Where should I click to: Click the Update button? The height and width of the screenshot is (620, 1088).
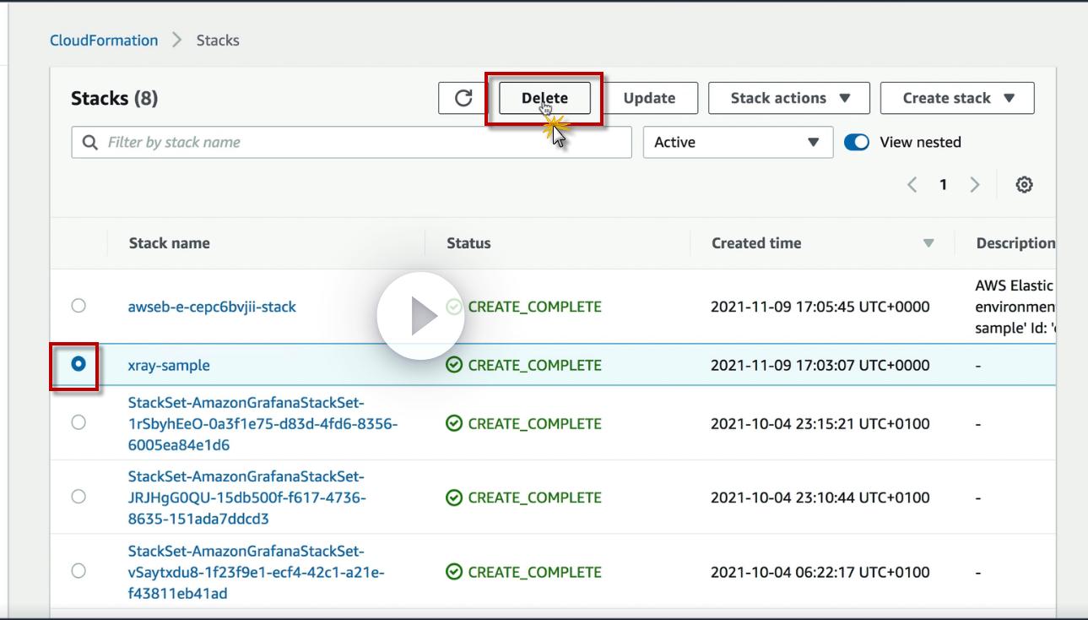tap(649, 98)
